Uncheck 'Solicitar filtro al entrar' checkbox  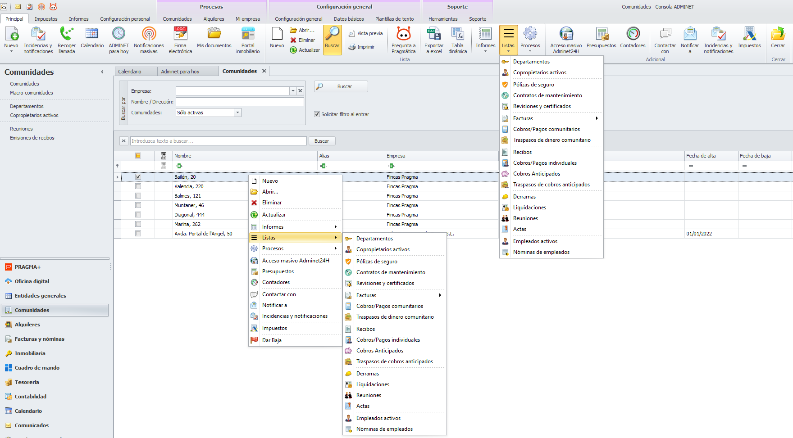[317, 114]
